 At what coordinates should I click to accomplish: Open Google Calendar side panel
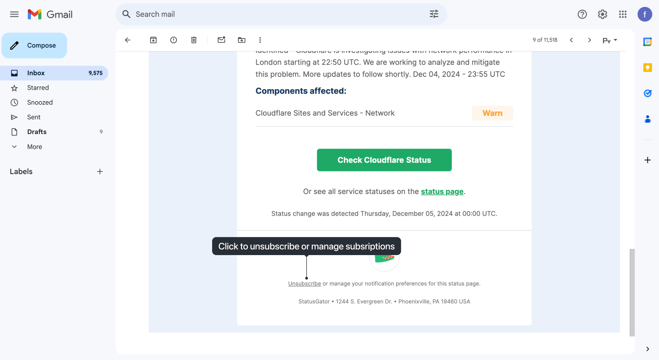click(x=647, y=42)
